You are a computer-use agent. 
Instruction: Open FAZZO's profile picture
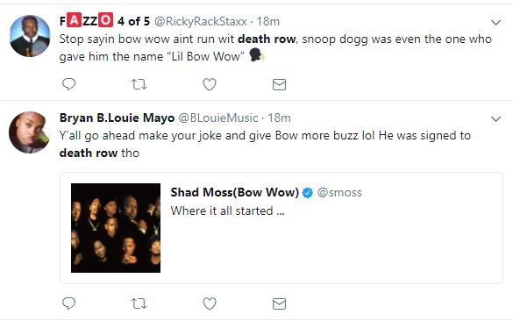[x=30, y=36]
